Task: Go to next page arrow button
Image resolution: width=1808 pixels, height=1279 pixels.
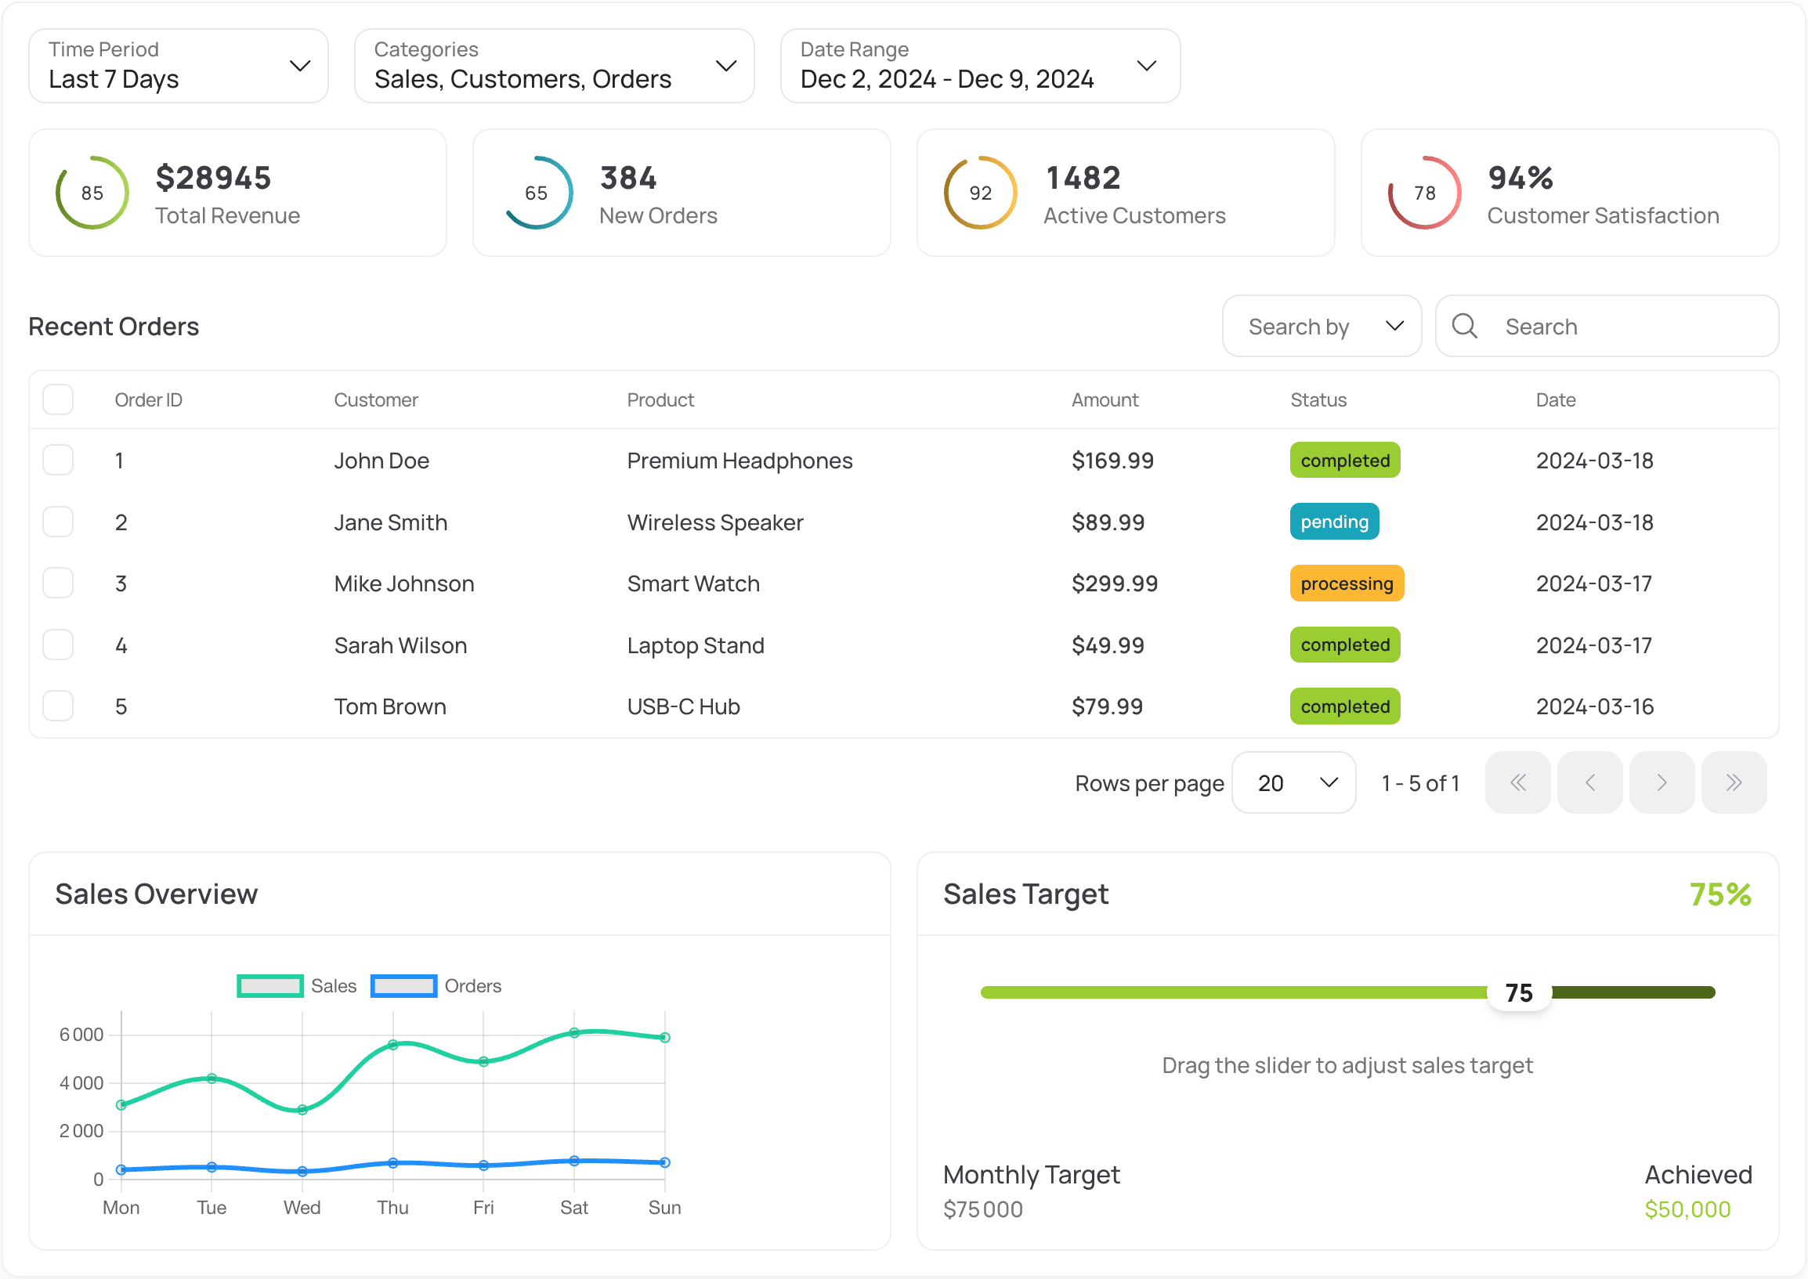Action: pyautogui.click(x=1662, y=782)
